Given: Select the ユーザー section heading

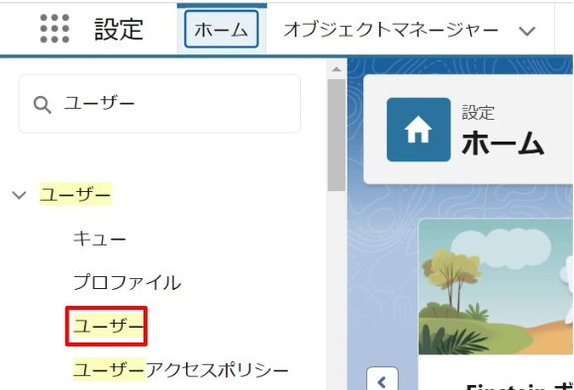Looking at the screenshot, I should tap(75, 194).
